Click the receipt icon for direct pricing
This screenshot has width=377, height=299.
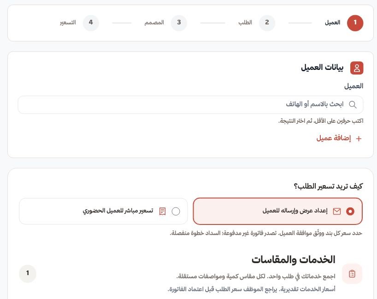(163, 211)
